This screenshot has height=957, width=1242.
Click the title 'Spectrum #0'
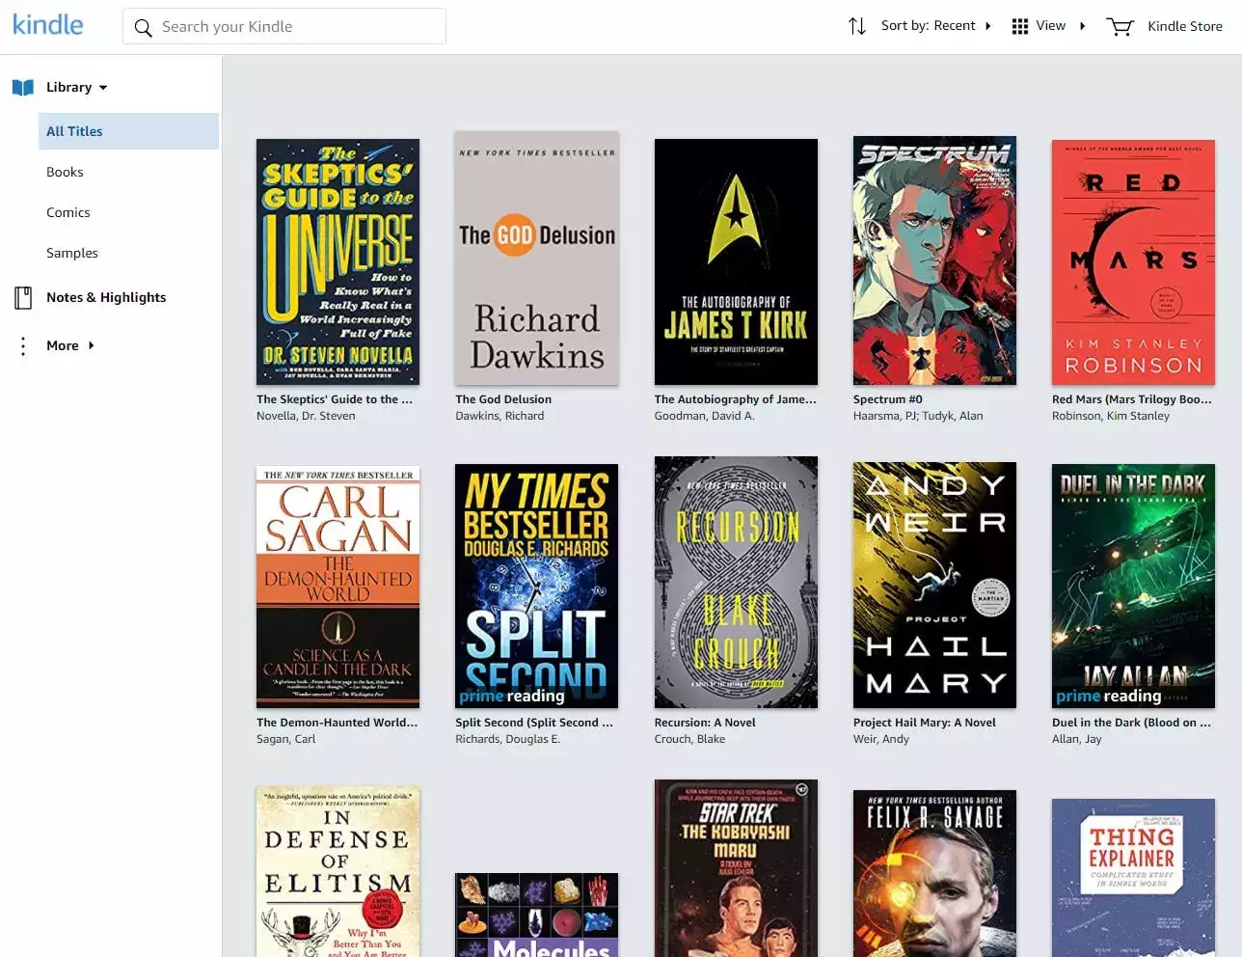pos(887,399)
